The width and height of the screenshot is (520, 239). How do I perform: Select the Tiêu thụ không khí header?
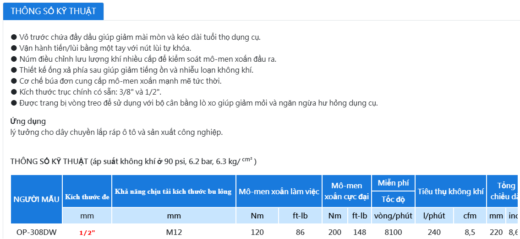pos(451,191)
